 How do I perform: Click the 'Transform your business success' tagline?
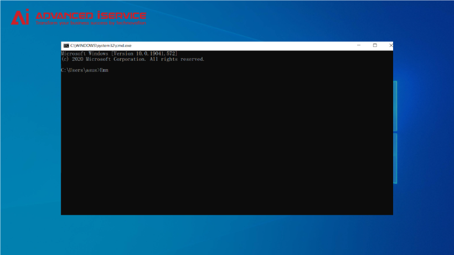(x=91, y=23)
